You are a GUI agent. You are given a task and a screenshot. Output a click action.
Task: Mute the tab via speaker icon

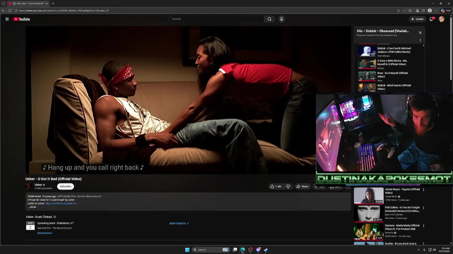14,4
